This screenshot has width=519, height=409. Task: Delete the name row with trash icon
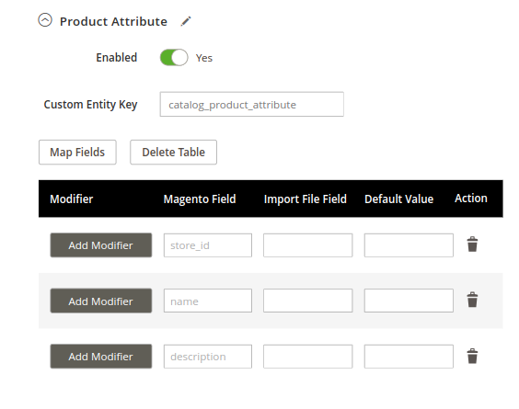pos(472,300)
